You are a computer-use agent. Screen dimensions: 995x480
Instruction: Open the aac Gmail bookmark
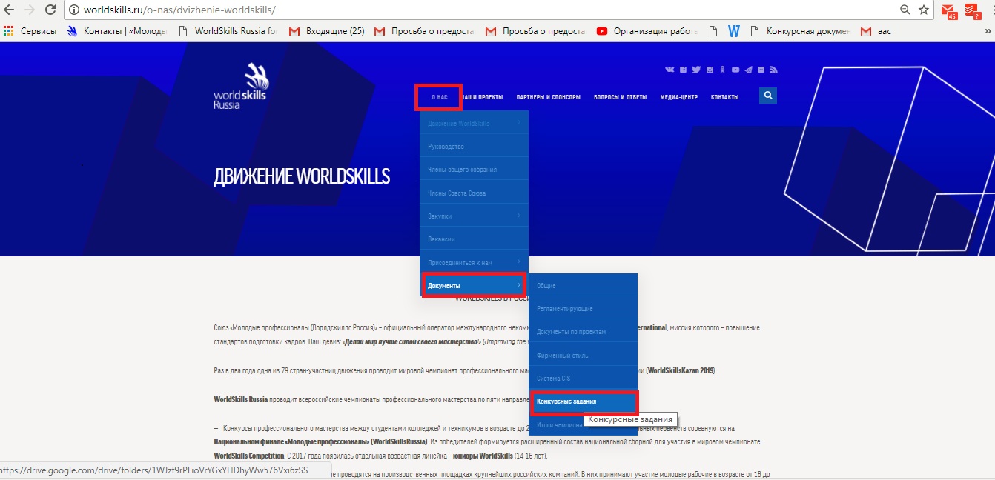[876, 31]
